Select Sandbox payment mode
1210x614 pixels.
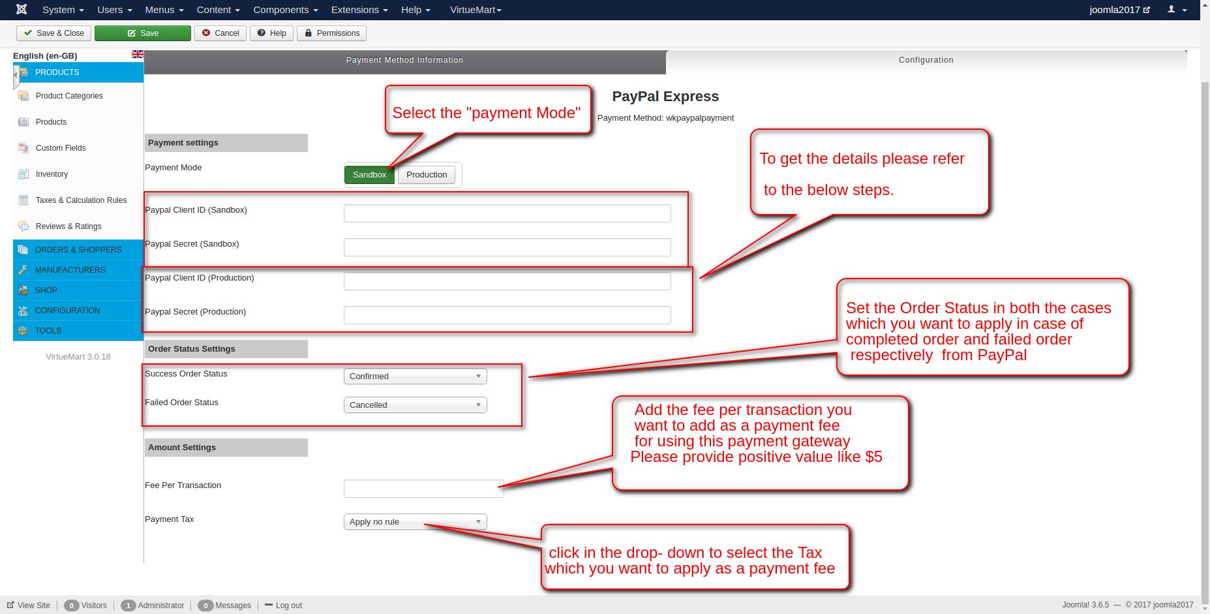(x=369, y=175)
